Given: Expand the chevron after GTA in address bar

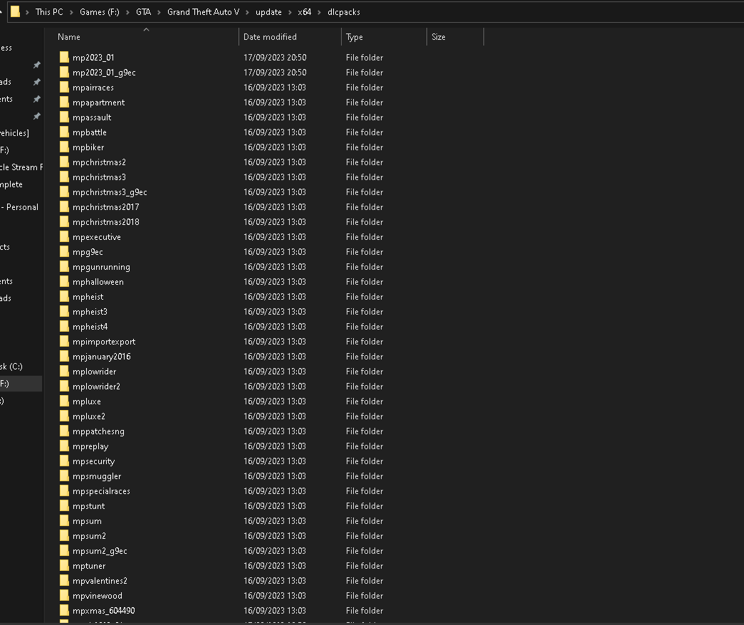Looking at the screenshot, I should point(159,12).
